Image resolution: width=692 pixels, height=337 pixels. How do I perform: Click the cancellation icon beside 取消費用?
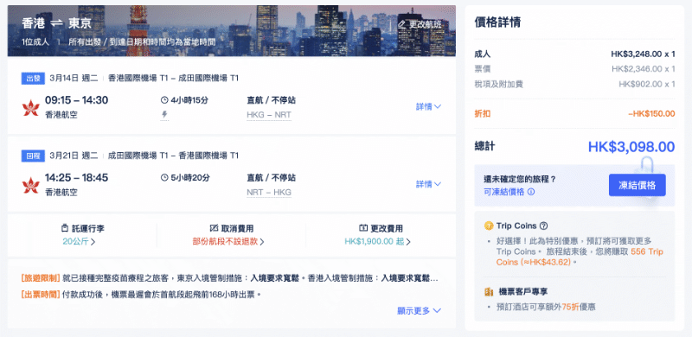tap(214, 228)
